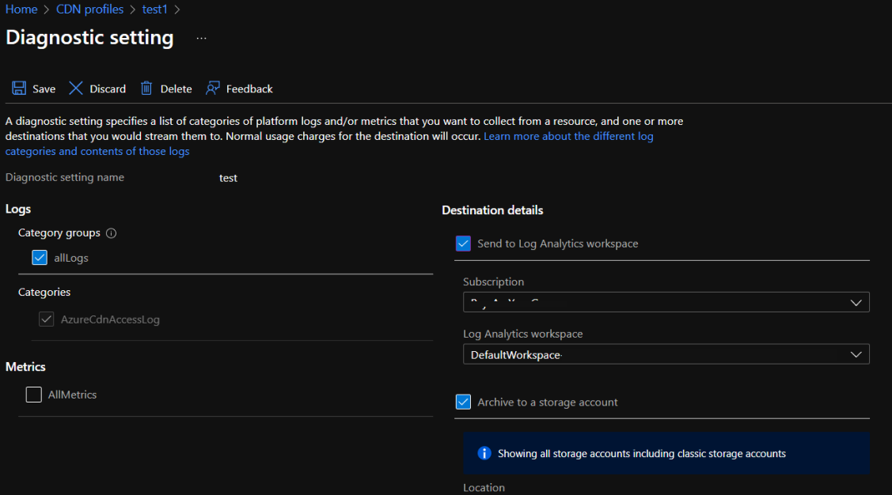
Task: Click the Save floppy disk icon
Action: tap(19, 89)
